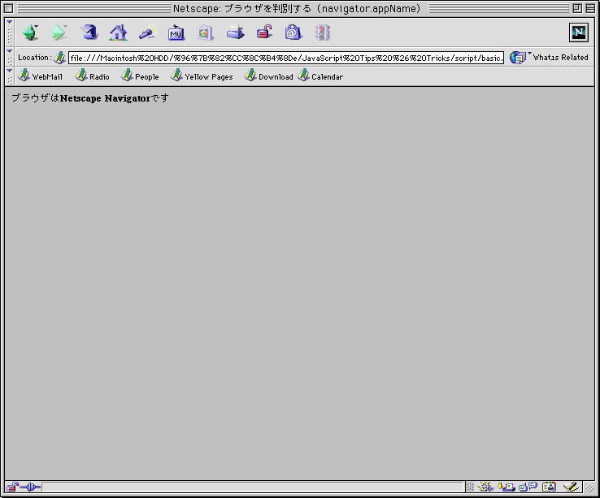Stop loading with the traffic light icon
Viewport: 600px width, 498px height.
point(323,32)
